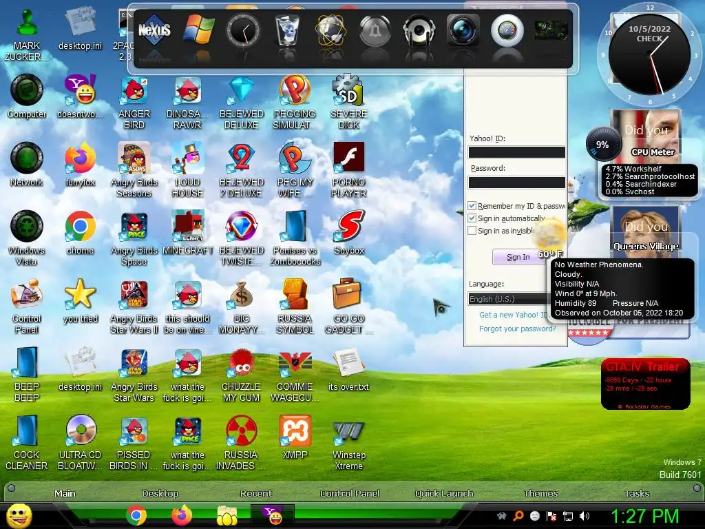Check Sign in as invisible
This screenshot has height=529, width=705.
coord(472,231)
